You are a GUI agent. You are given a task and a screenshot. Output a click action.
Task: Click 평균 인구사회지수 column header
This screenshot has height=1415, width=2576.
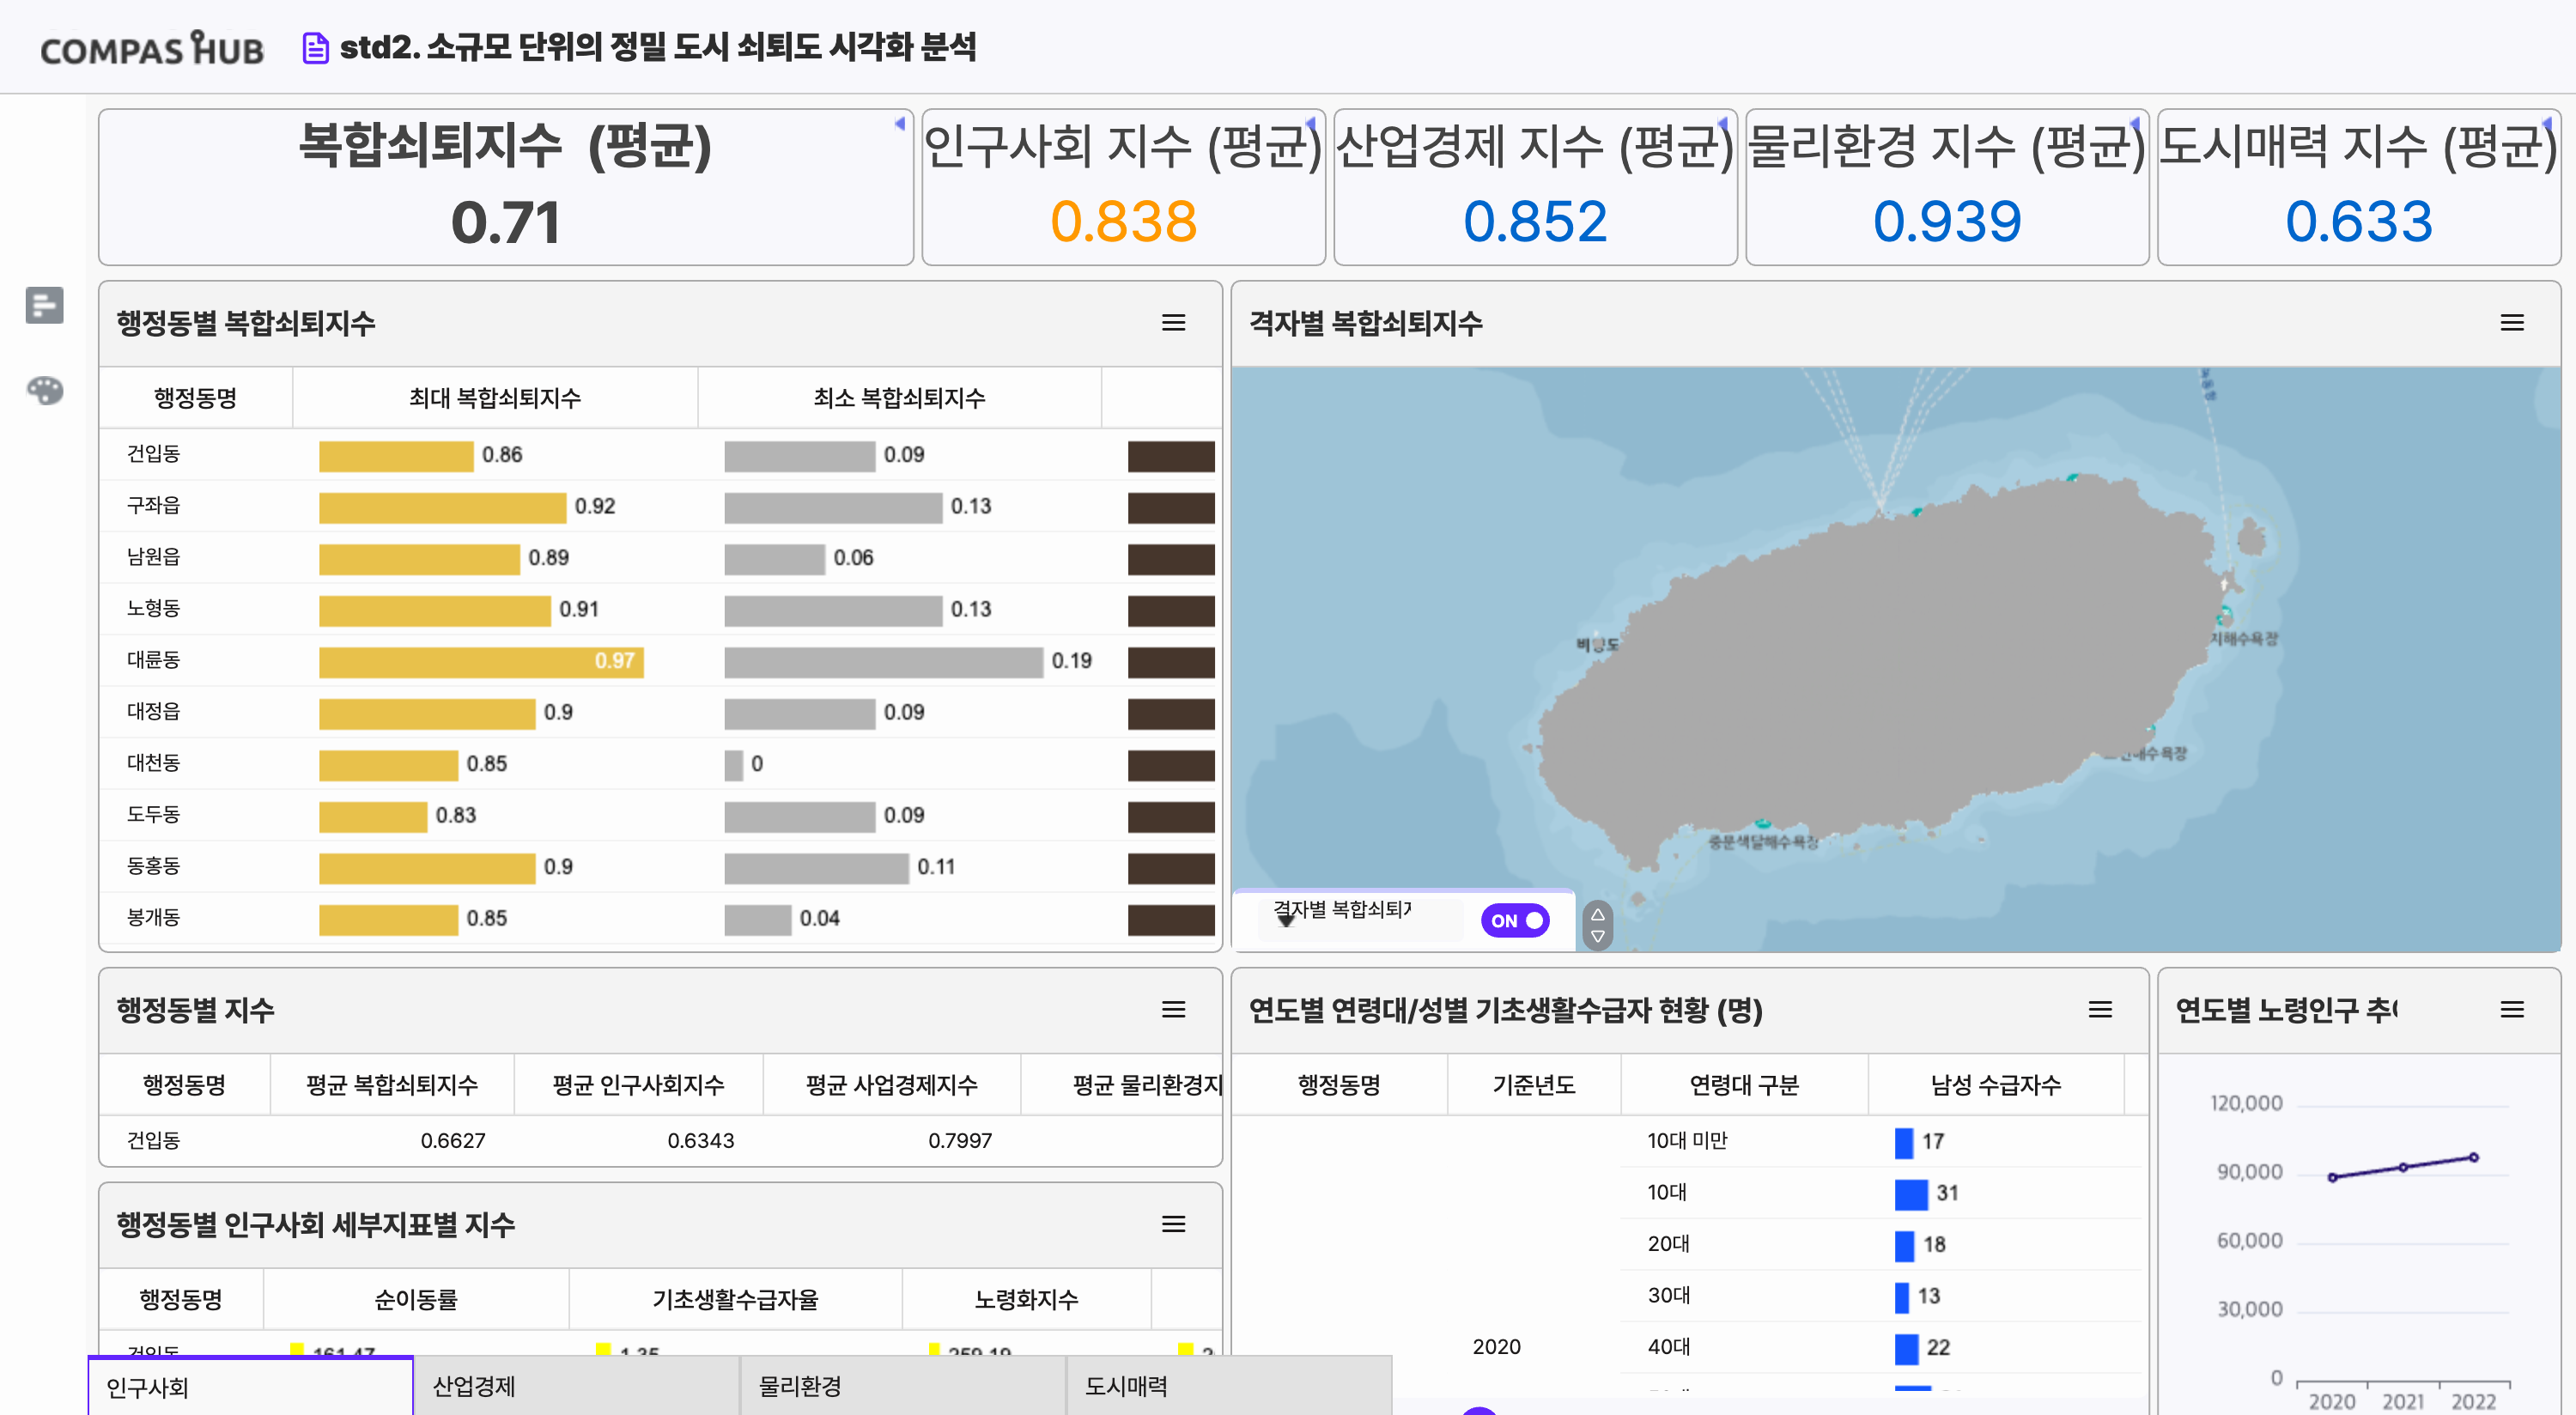coord(638,1085)
